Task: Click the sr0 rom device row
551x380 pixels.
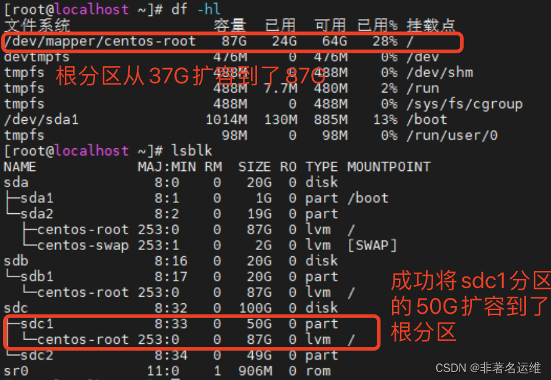Action: coord(168,371)
